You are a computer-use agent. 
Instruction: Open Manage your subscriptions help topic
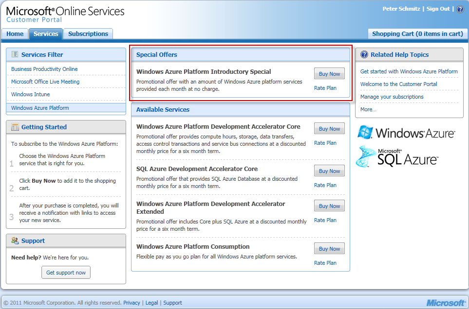point(392,97)
